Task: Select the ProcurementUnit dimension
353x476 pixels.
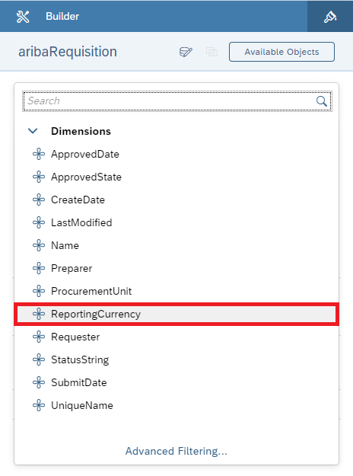Action: tap(176, 291)
